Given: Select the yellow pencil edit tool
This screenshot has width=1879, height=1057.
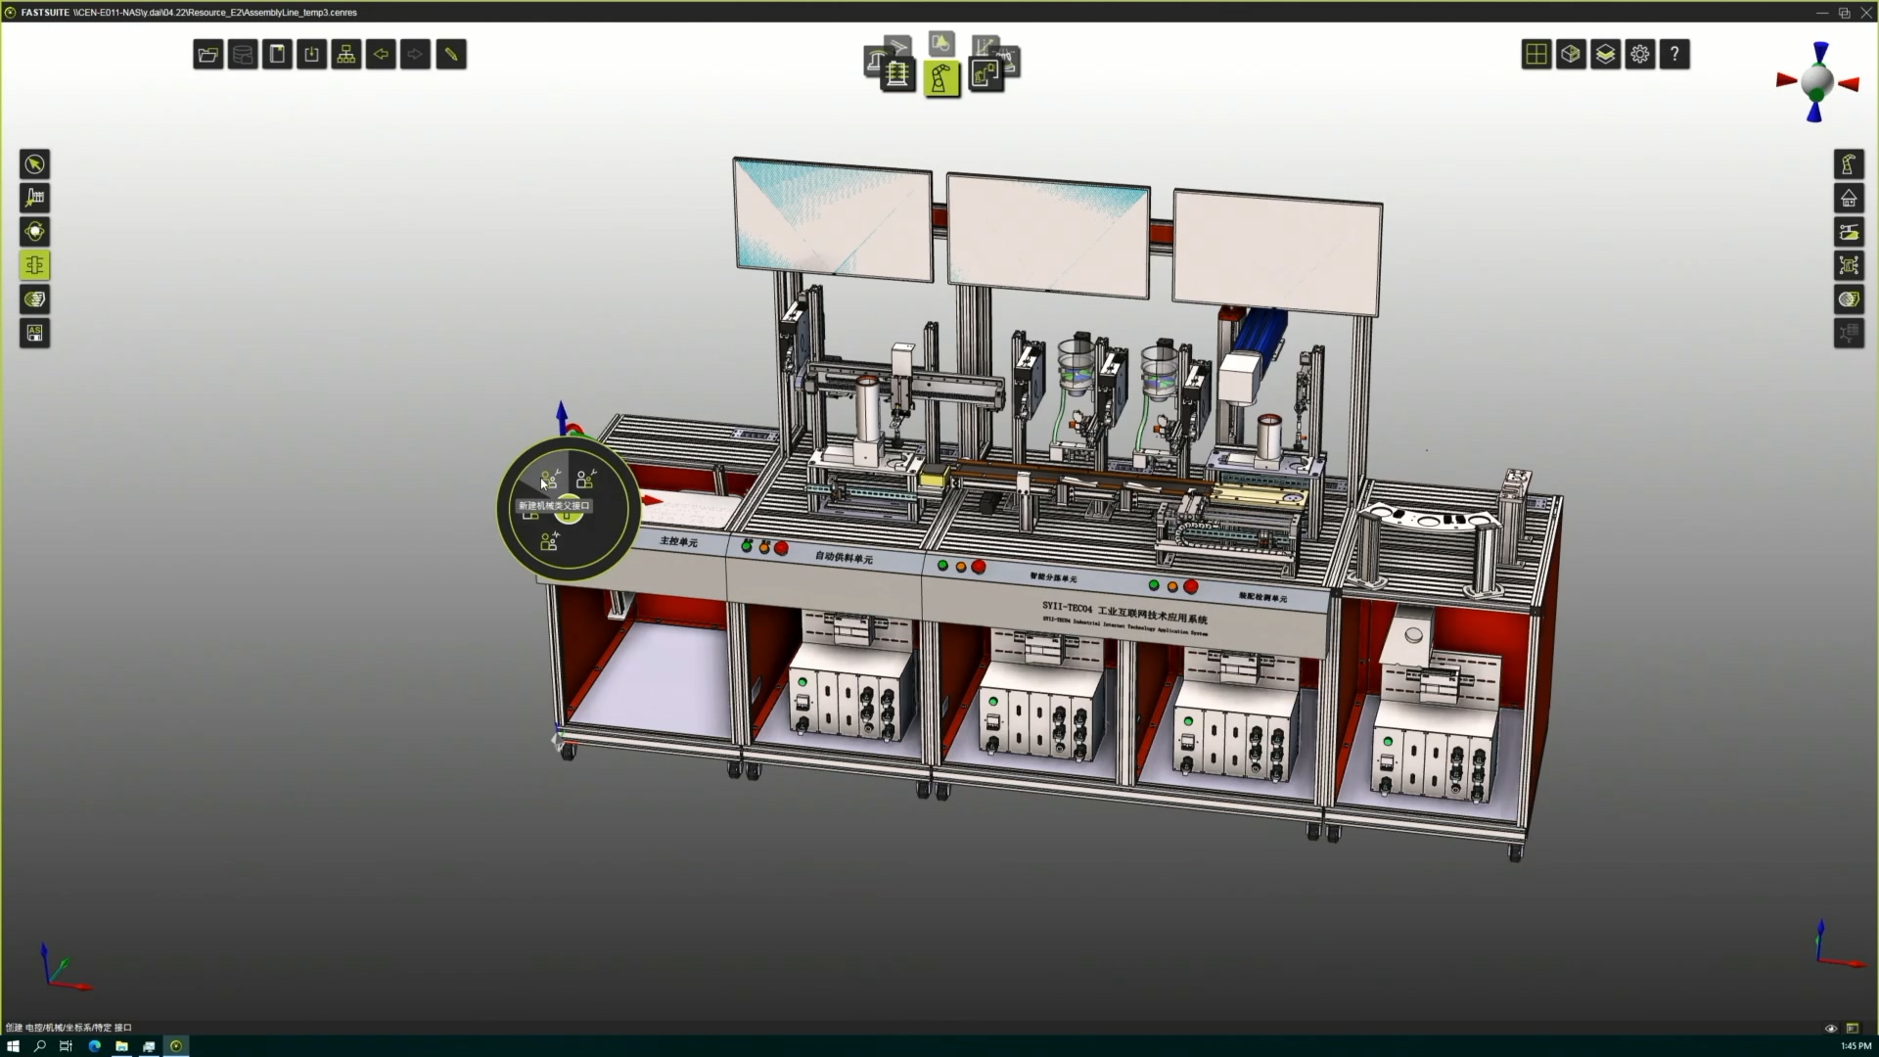Looking at the screenshot, I should click(x=451, y=55).
